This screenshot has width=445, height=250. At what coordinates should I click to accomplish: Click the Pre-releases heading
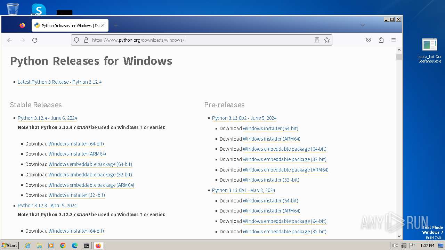[224, 105]
